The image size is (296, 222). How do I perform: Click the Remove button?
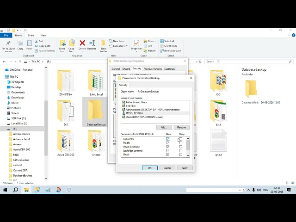click(x=181, y=128)
